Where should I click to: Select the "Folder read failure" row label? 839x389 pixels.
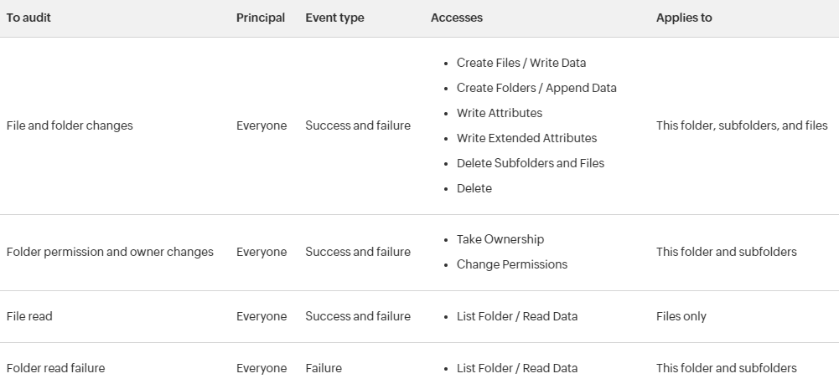(55, 368)
